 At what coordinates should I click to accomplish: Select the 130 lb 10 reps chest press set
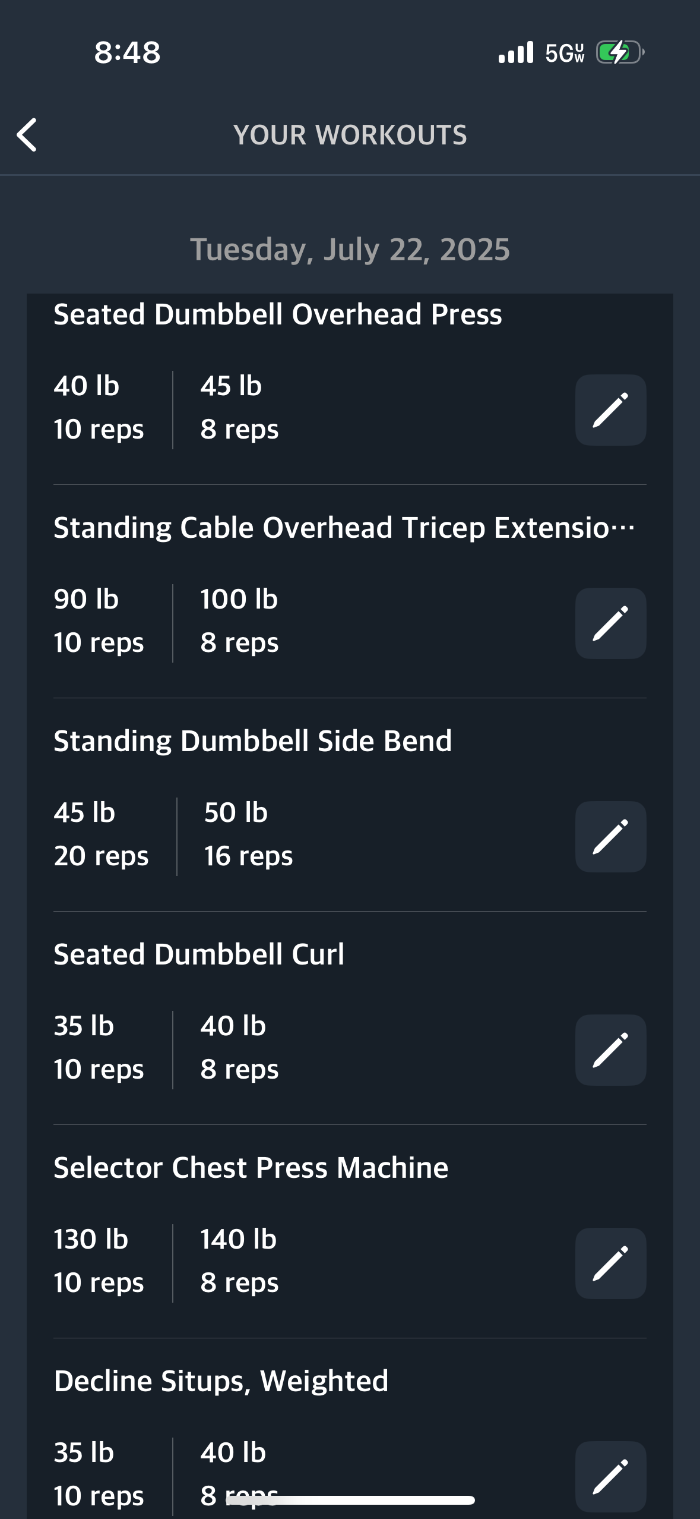99,1261
